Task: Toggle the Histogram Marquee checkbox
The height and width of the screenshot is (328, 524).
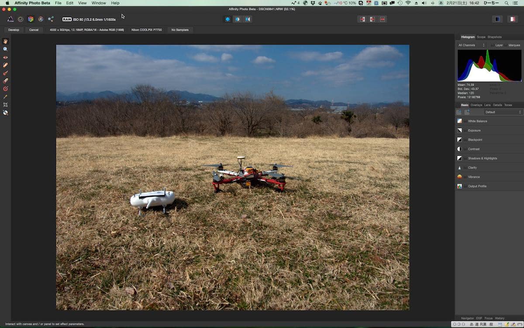Action: (x=506, y=45)
